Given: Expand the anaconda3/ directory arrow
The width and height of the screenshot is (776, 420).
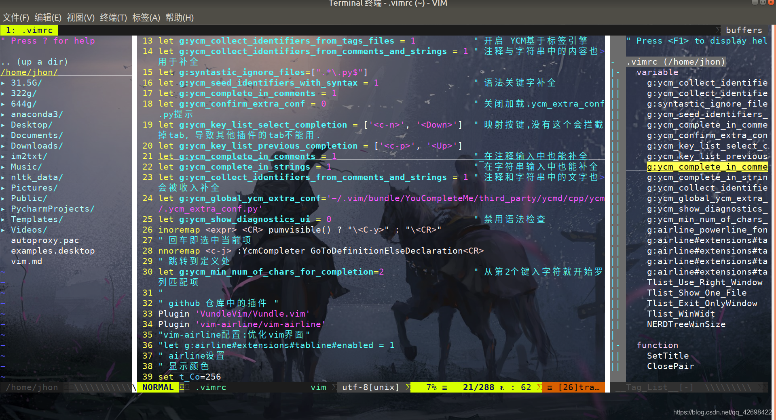Looking at the screenshot, I should point(3,114).
